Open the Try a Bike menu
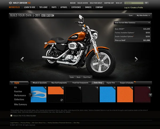Viewport: 160px width, 129px height. tap(43, 7)
